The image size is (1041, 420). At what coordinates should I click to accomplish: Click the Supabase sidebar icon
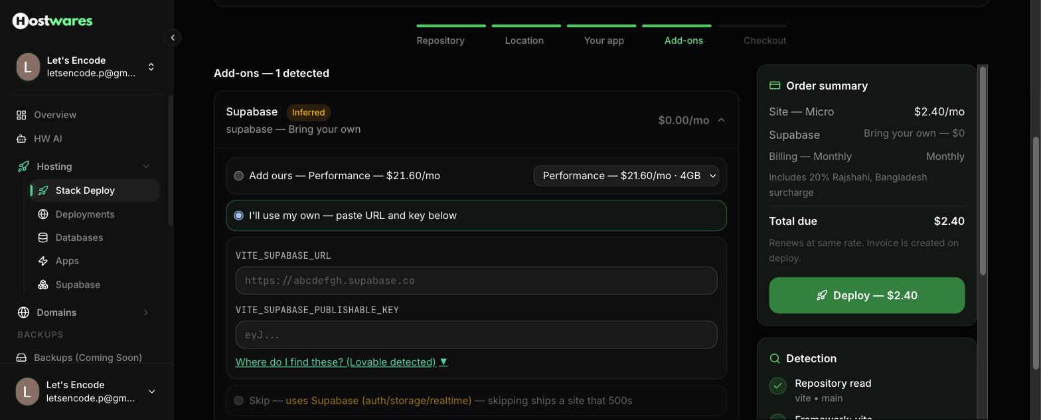tap(43, 285)
